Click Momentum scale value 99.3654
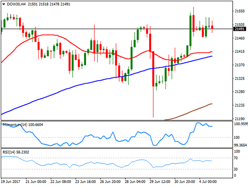The width and height of the screenshot is (248, 186). tap(240, 145)
